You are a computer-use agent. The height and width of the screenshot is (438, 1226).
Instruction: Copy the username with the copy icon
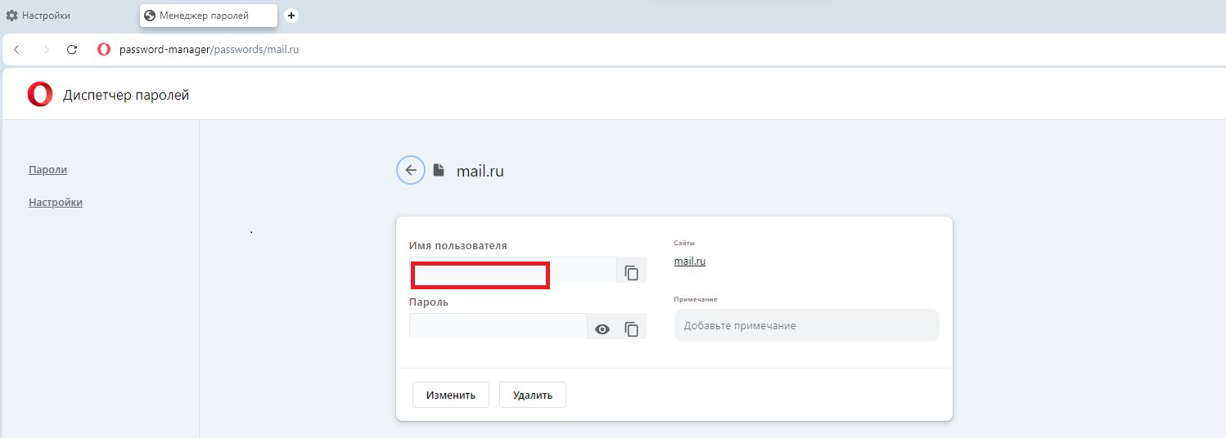coord(631,273)
